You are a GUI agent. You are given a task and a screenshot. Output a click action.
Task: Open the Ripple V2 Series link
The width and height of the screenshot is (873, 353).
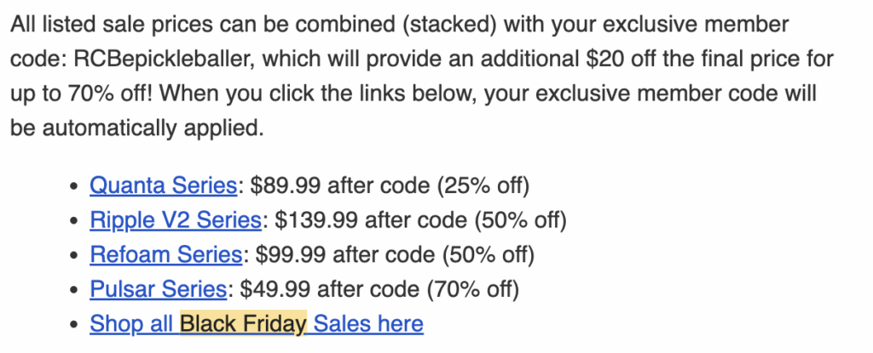click(x=176, y=220)
